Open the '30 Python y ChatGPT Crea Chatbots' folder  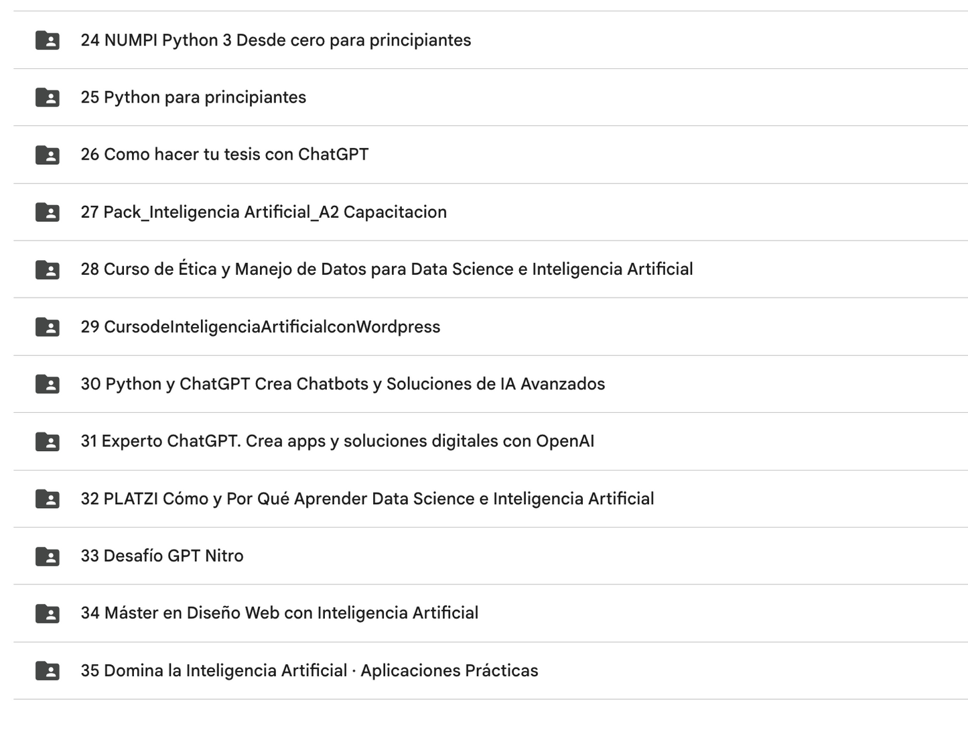pos(343,384)
